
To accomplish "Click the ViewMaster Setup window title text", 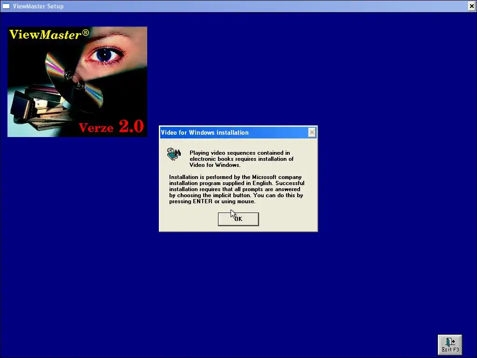I will pos(38,6).
